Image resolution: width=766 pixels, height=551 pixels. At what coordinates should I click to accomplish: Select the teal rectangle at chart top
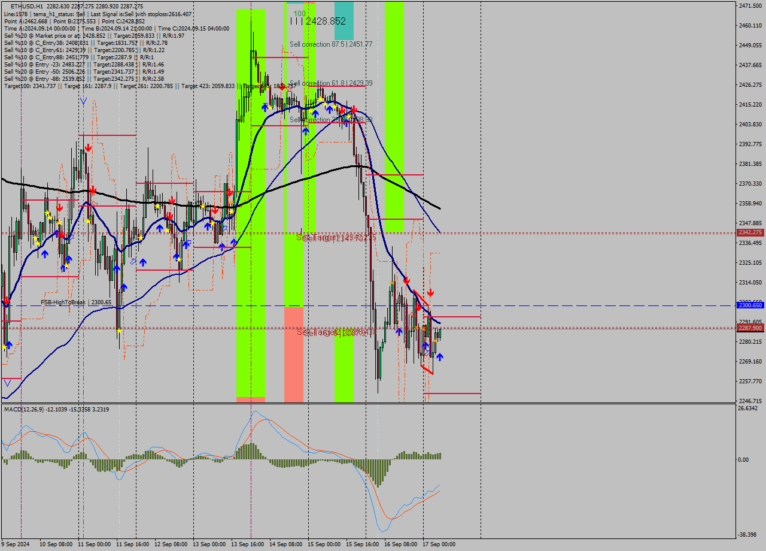tap(344, 20)
